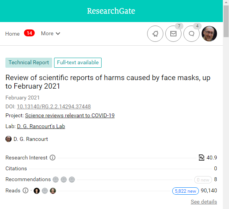Click the ResearchGate logo
Viewport: 229px width, 209px height.
(x=111, y=11)
